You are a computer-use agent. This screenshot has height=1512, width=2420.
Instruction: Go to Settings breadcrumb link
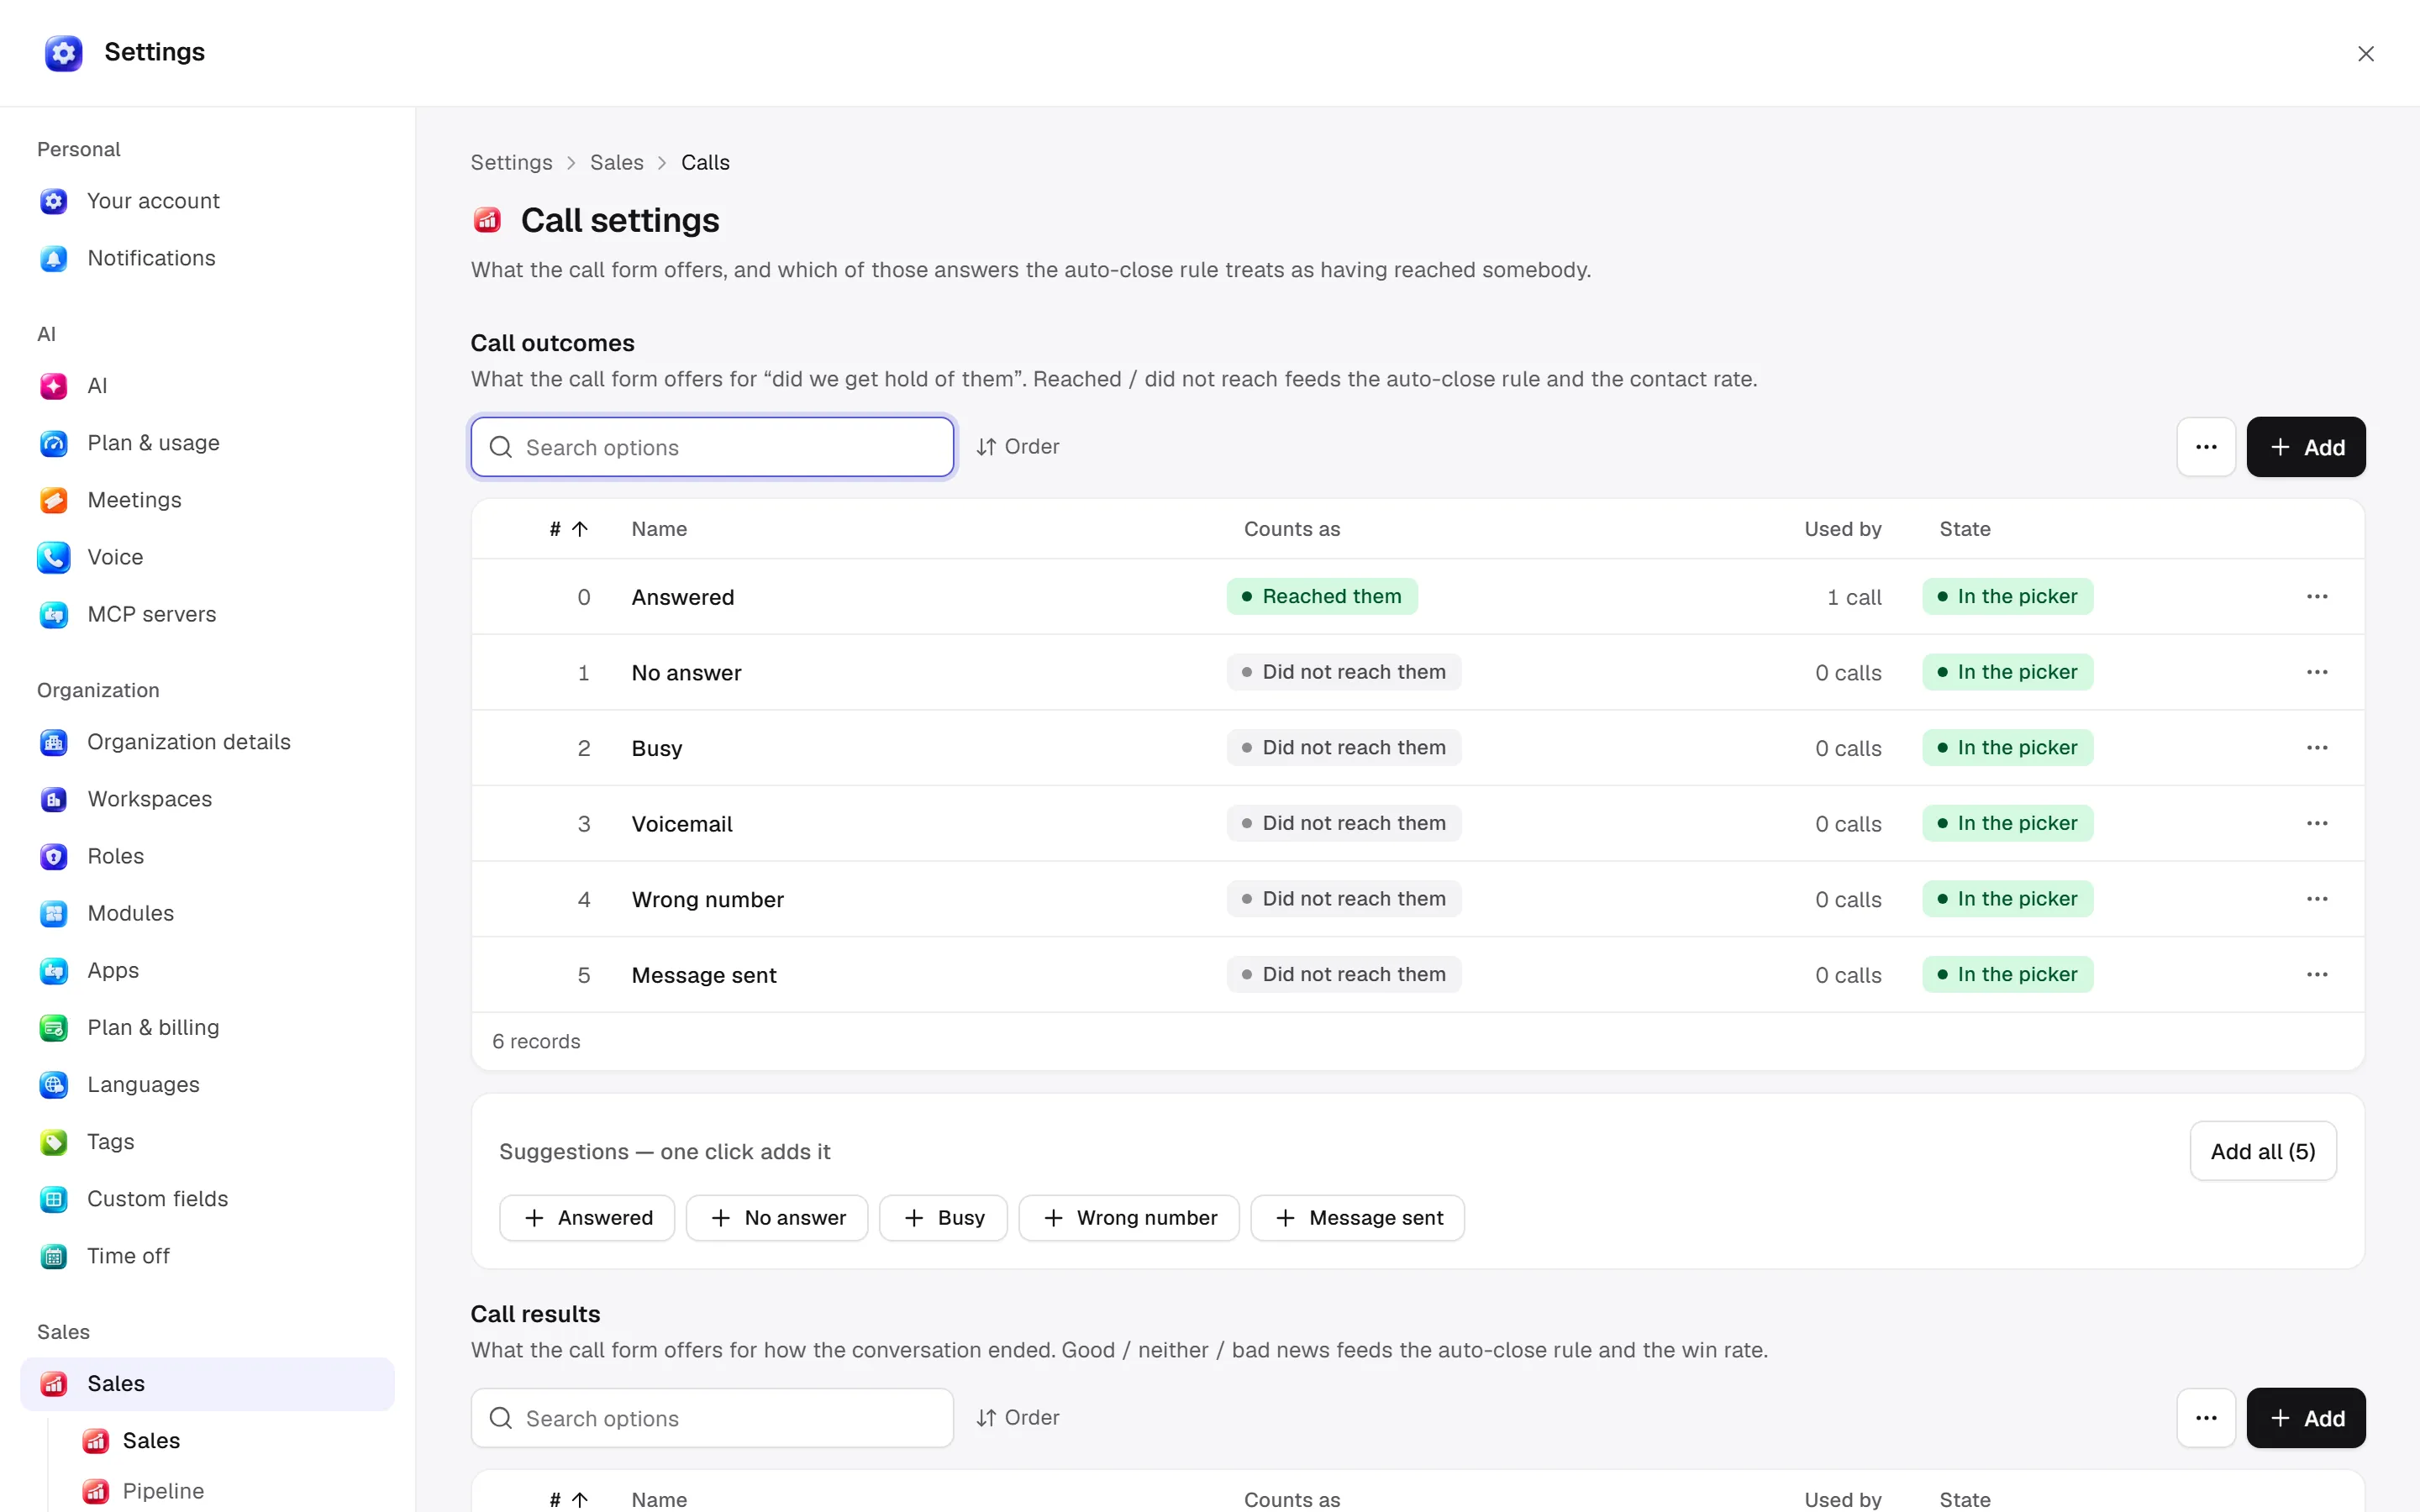(x=511, y=162)
